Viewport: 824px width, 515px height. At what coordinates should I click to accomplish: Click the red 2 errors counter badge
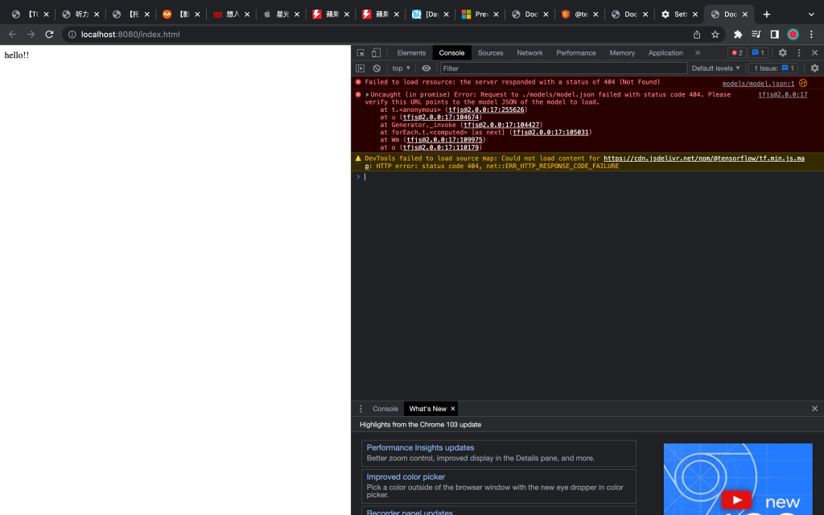(737, 53)
